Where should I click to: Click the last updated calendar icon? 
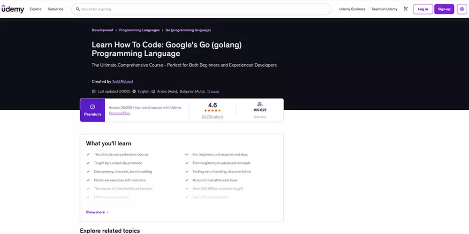pyautogui.click(x=94, y=91)
